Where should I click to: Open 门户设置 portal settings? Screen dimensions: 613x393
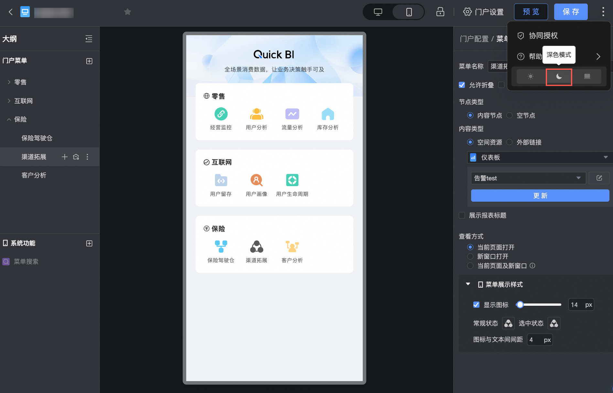pyautogui.click(x=483, y=12)
